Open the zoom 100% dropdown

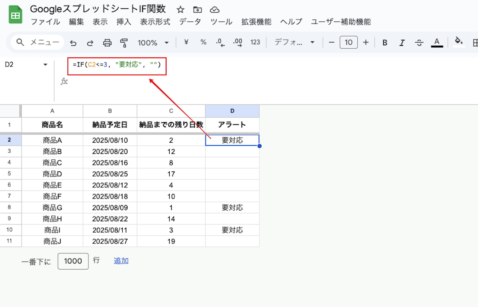[x=153, y=43]
